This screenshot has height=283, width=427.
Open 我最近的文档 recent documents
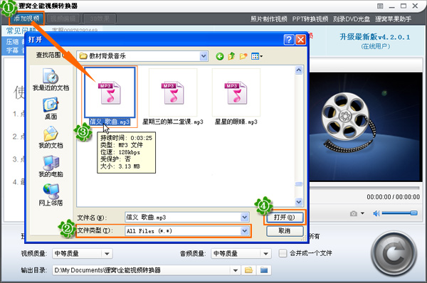click(x=51, y=80)
